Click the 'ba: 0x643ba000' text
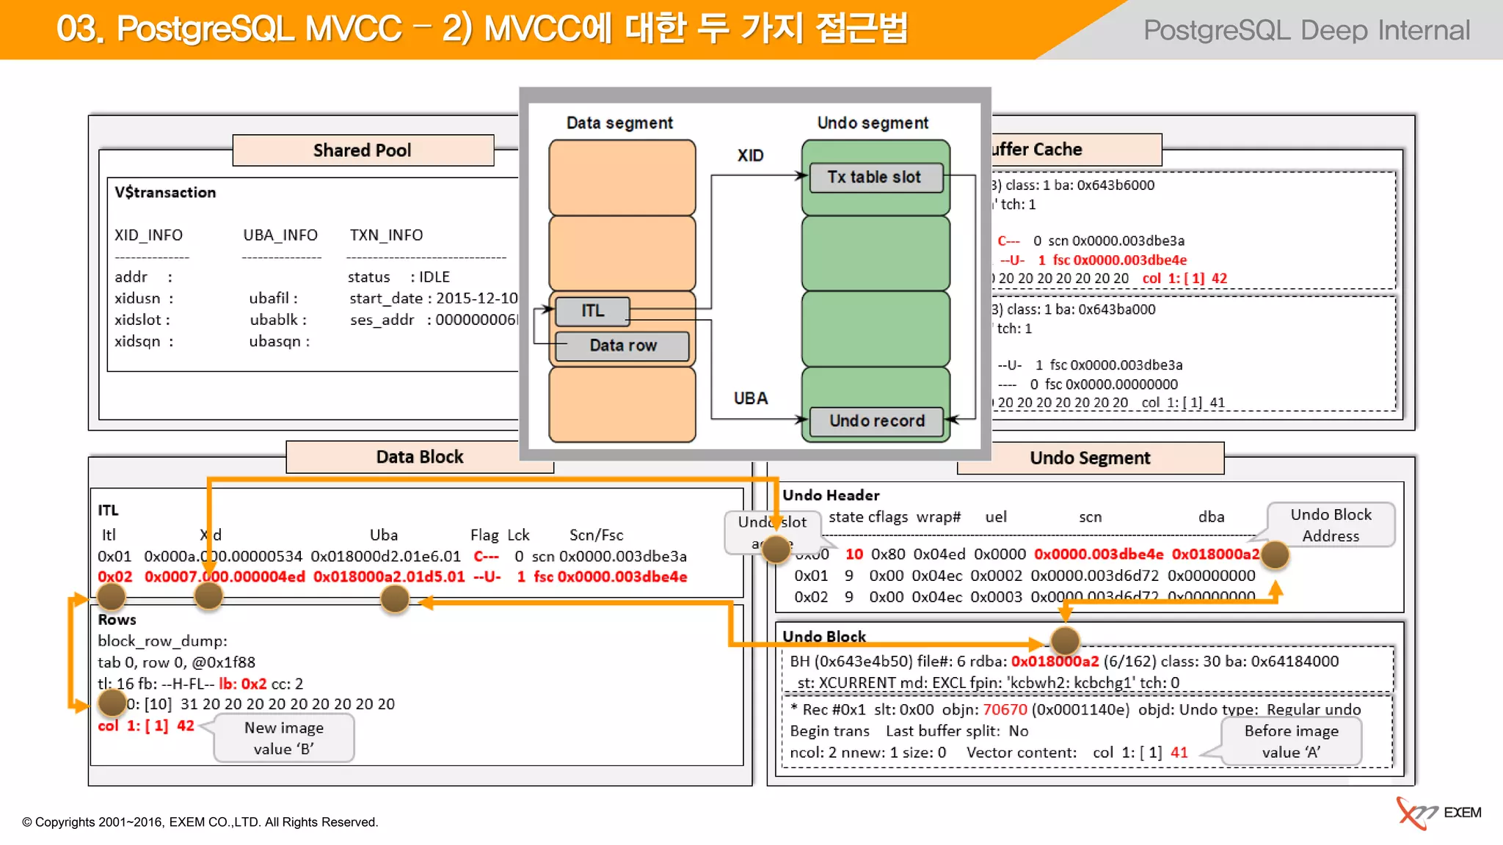This screenshot has width=1503, height=845. pos(1104,309)
